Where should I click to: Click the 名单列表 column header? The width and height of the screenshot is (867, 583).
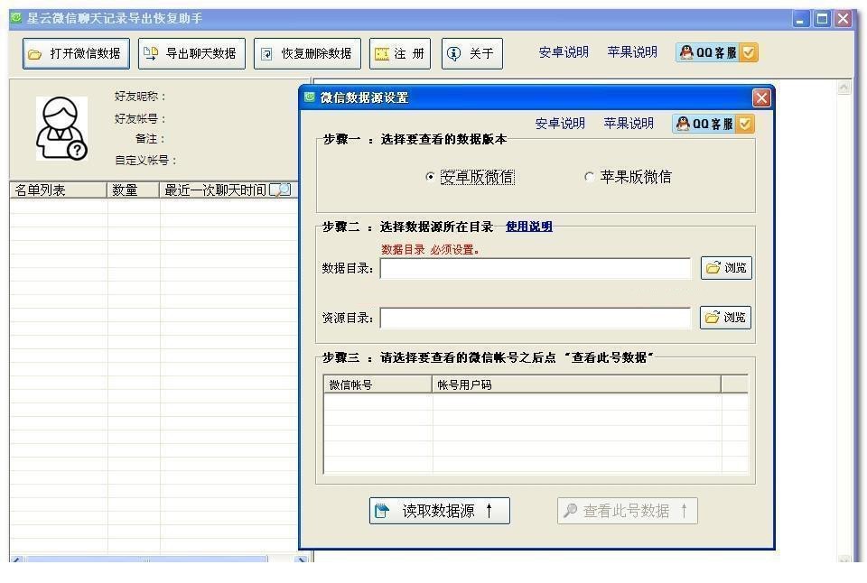(x=58, y=190)
